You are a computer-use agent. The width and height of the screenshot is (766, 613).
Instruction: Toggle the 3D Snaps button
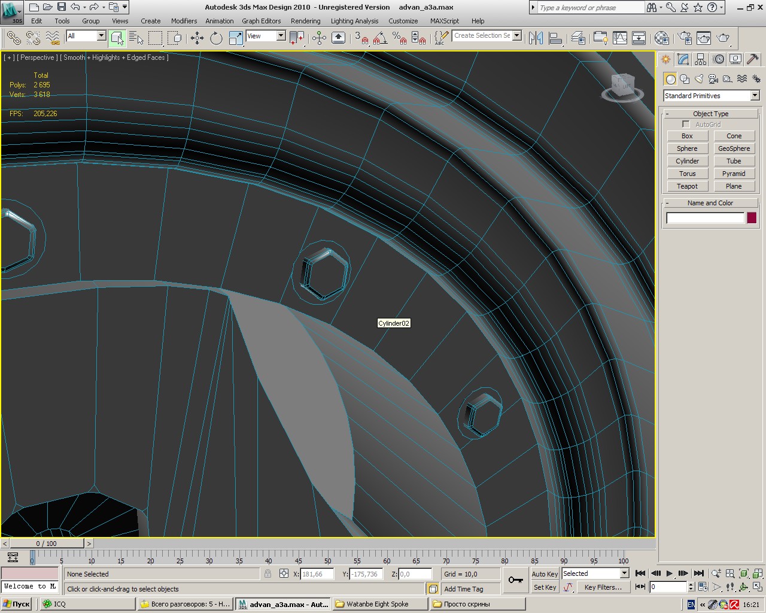tap(361, 38)
